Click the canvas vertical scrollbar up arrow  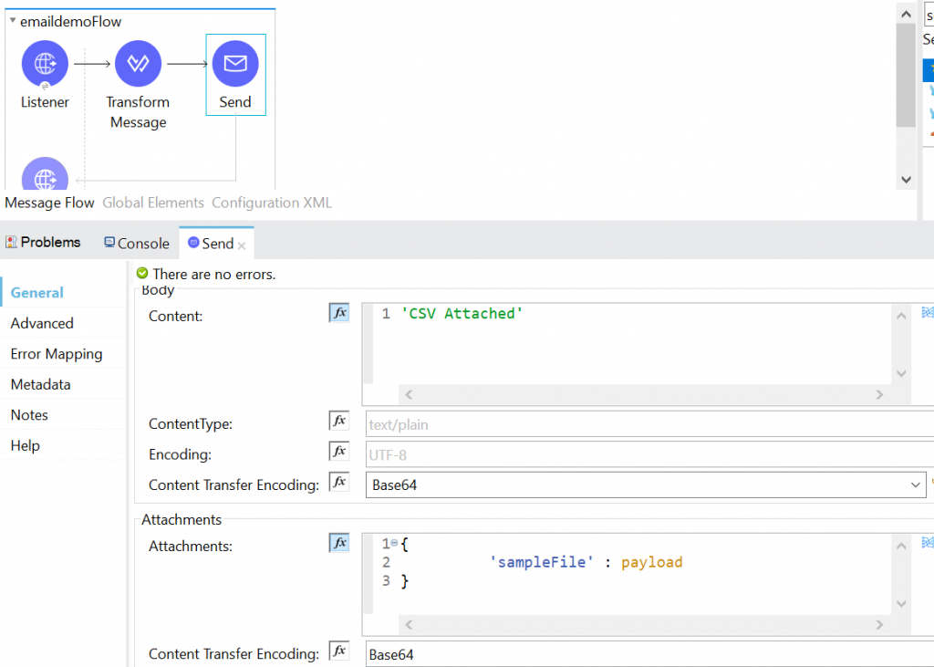[x=906, y=13]
